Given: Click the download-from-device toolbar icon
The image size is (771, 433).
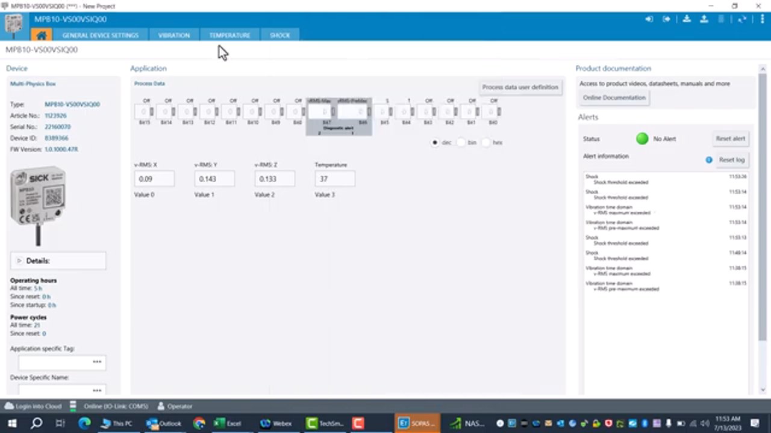Looking at the screenshot, I should 687,19.
